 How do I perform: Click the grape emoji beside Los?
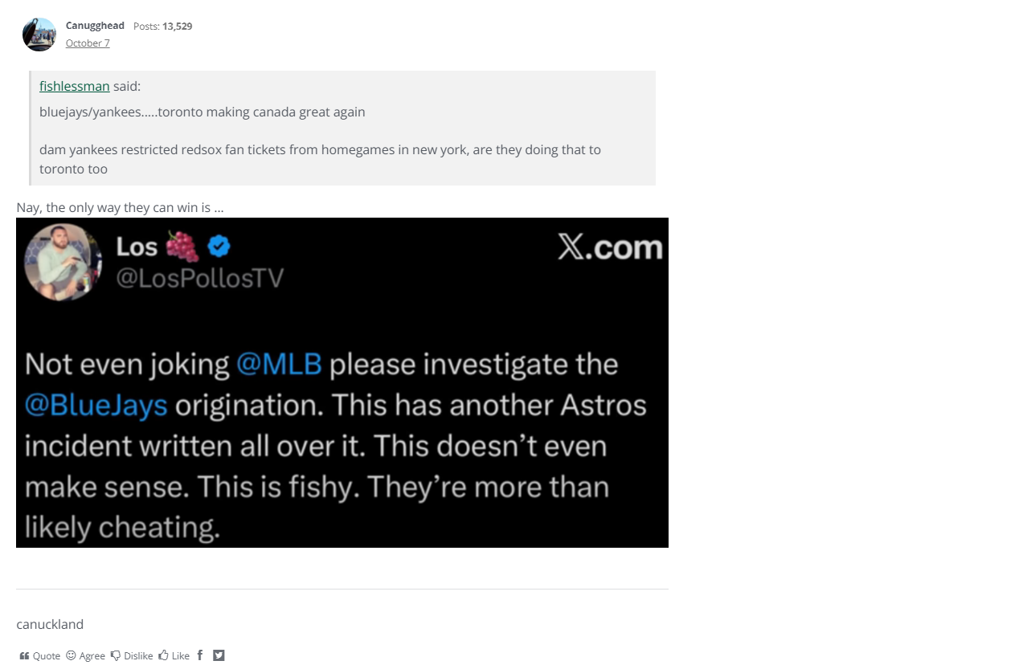[x=182, y=246]
